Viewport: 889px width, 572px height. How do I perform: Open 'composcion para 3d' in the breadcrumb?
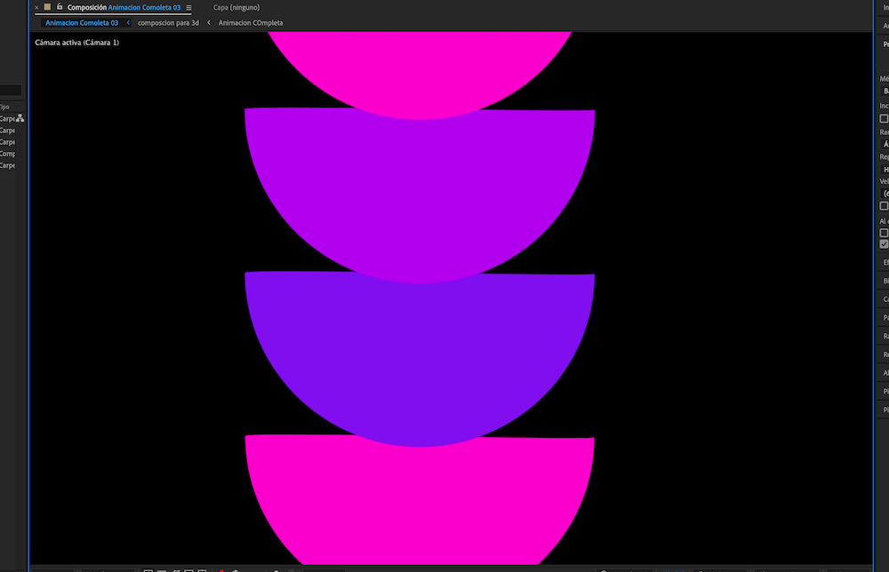click(168, 22)
